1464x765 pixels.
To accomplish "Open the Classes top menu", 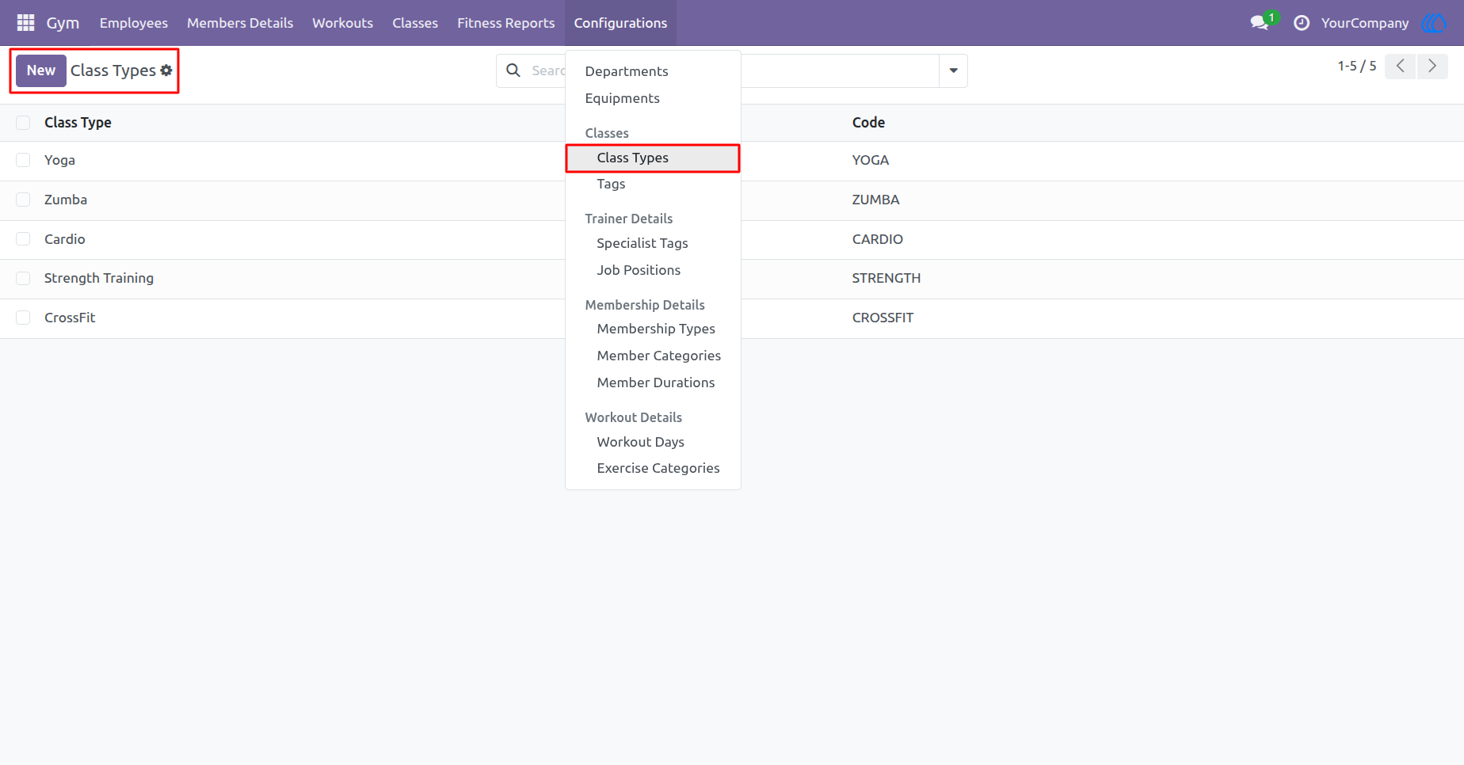I will [x=415, y=23].
